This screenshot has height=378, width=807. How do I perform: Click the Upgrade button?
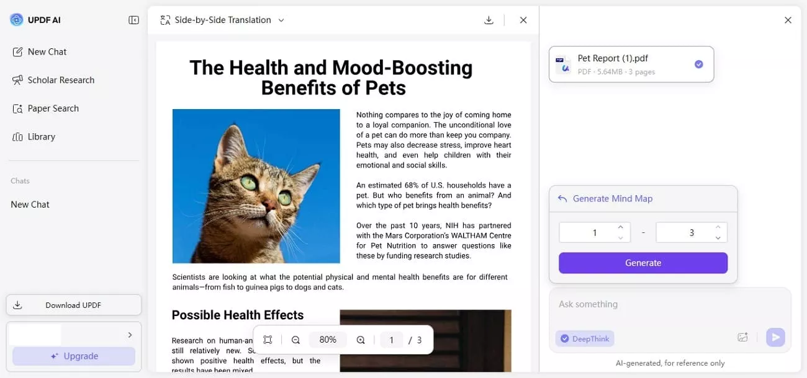click(x=74, y=356)
